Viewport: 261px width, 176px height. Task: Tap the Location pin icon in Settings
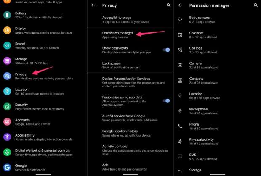(8, 91)
